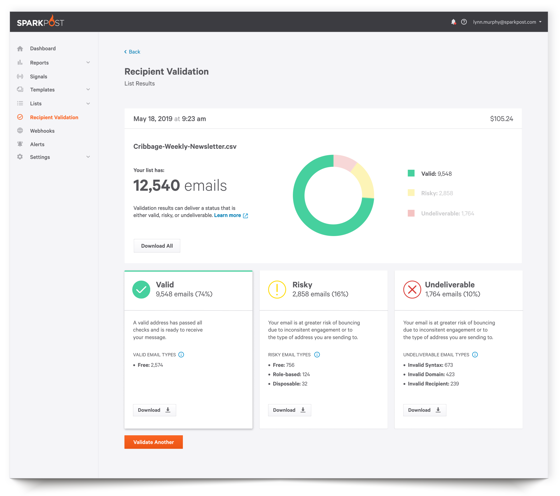This screenshot has width=560, height=496.
Task: Click the Signals broadcast icon in sidebar
Action: coord(20,76)
